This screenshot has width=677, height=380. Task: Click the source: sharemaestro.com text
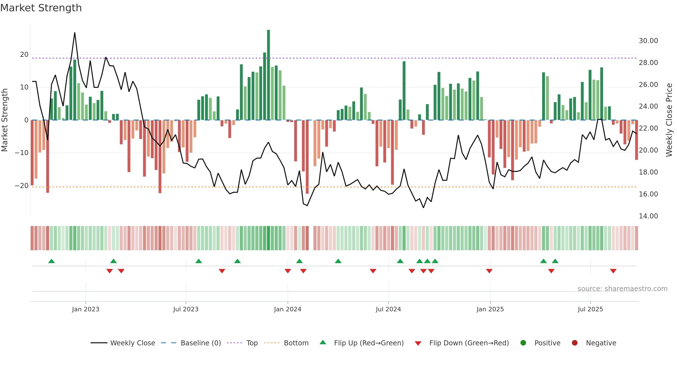click(623, 289)
